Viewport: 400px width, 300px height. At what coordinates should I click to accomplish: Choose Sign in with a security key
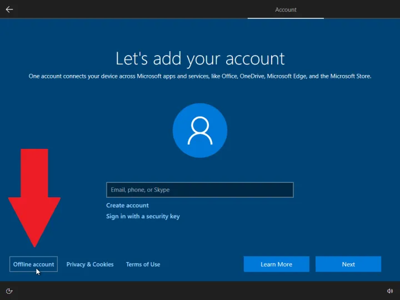[x=143, y=216]
